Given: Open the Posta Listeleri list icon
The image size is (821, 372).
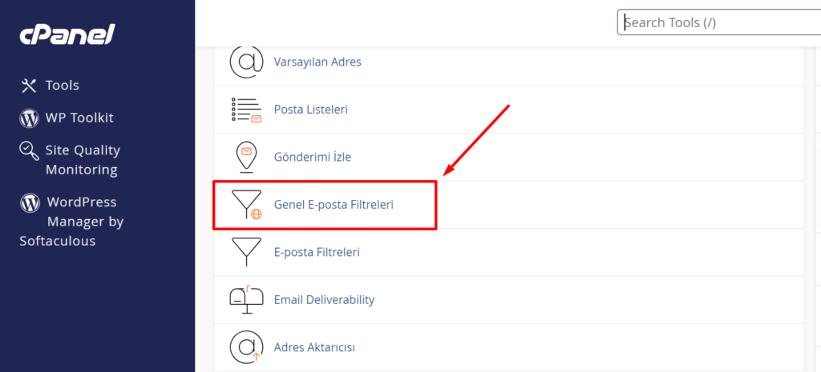Looking at the screenshot, I should [246, 110].
